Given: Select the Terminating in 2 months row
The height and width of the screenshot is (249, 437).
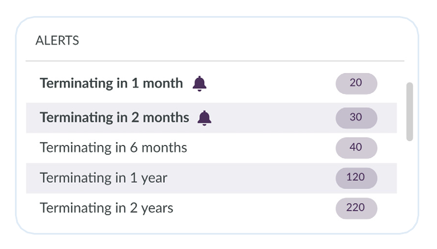Looking at the screenshot, I should coord(211,118).
